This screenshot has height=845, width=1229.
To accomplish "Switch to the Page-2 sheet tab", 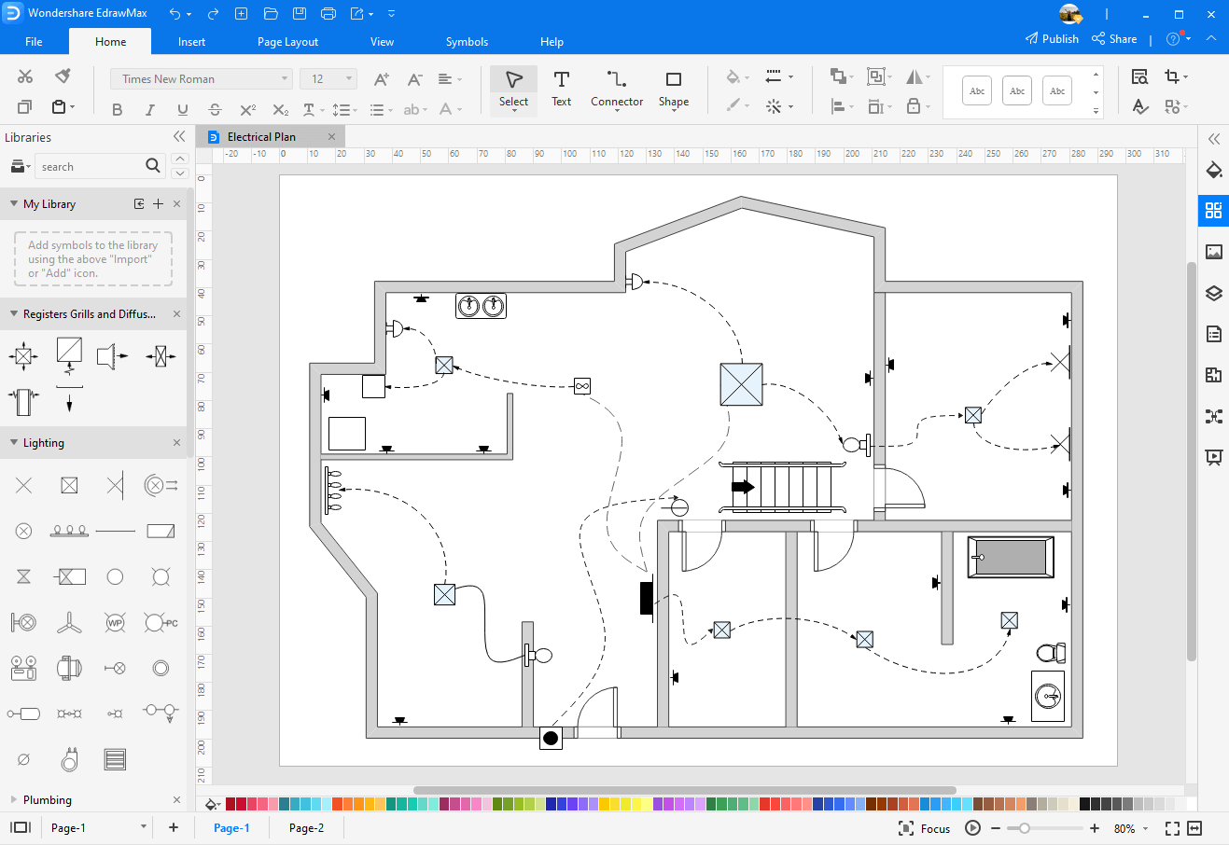I will pos(306,827).
